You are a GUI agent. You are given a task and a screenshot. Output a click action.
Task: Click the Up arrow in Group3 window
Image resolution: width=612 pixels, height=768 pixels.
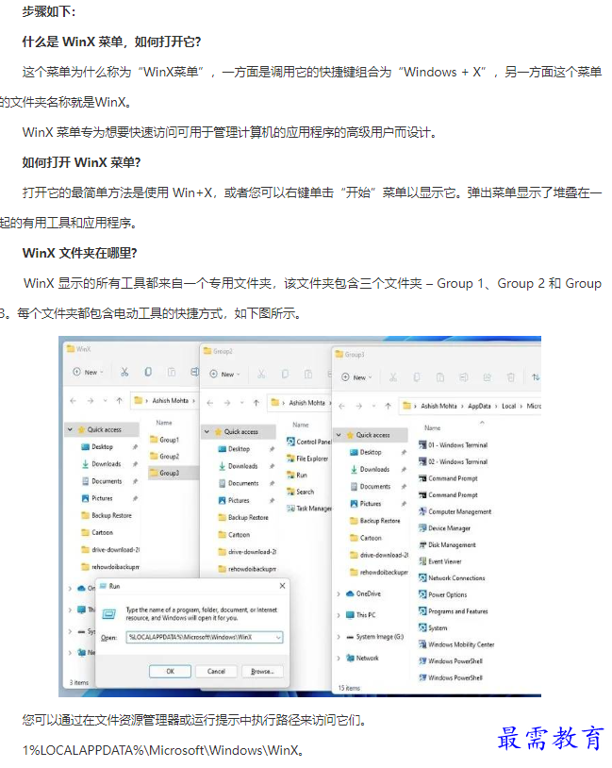388,406
